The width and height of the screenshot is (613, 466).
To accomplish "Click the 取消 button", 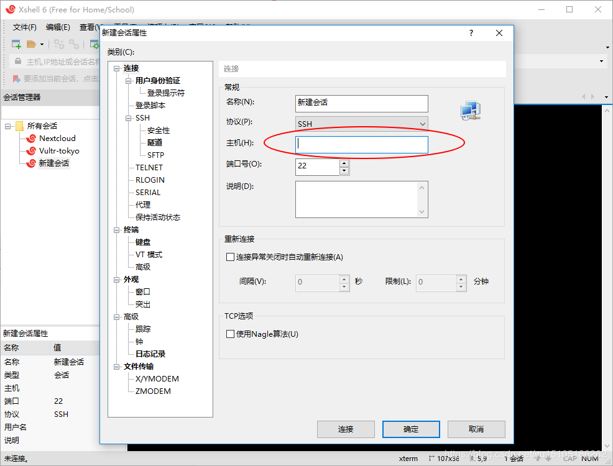I will (476, 429).
